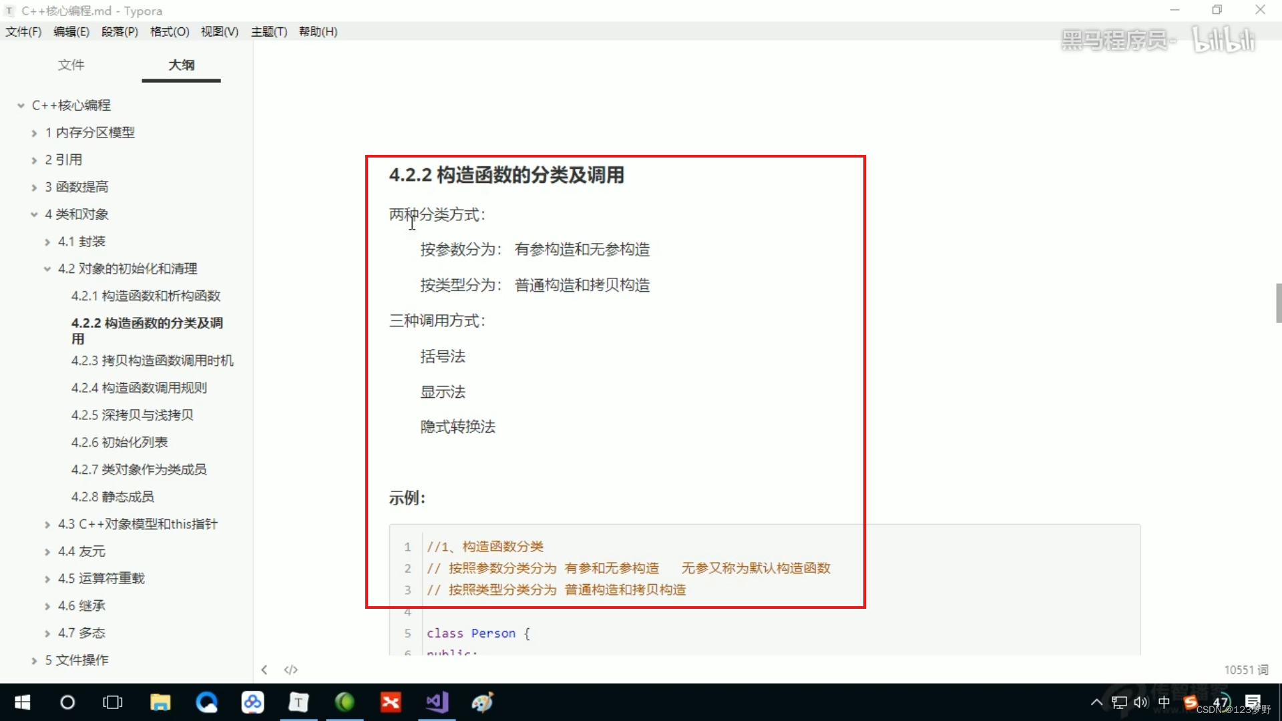Open 编辑(E) menu
1282x721 pixels.
click(71, 31)
